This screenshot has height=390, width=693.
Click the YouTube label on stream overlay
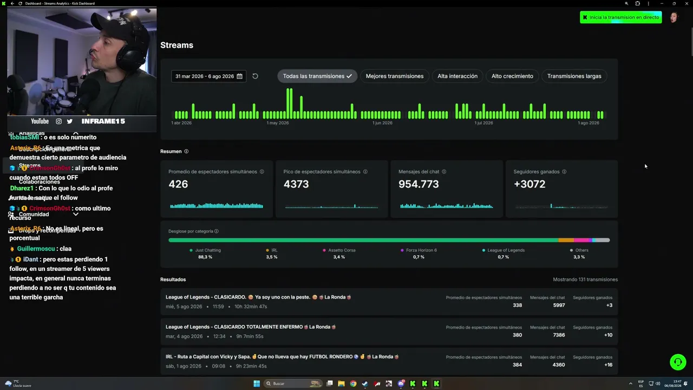click(40, 121)
